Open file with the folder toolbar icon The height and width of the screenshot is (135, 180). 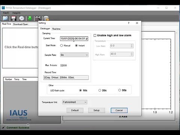tap(5, 18)
